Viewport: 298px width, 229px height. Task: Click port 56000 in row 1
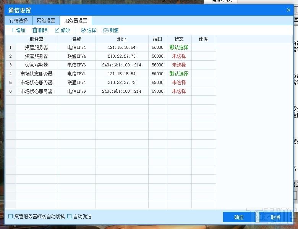[x=157, y=47]
